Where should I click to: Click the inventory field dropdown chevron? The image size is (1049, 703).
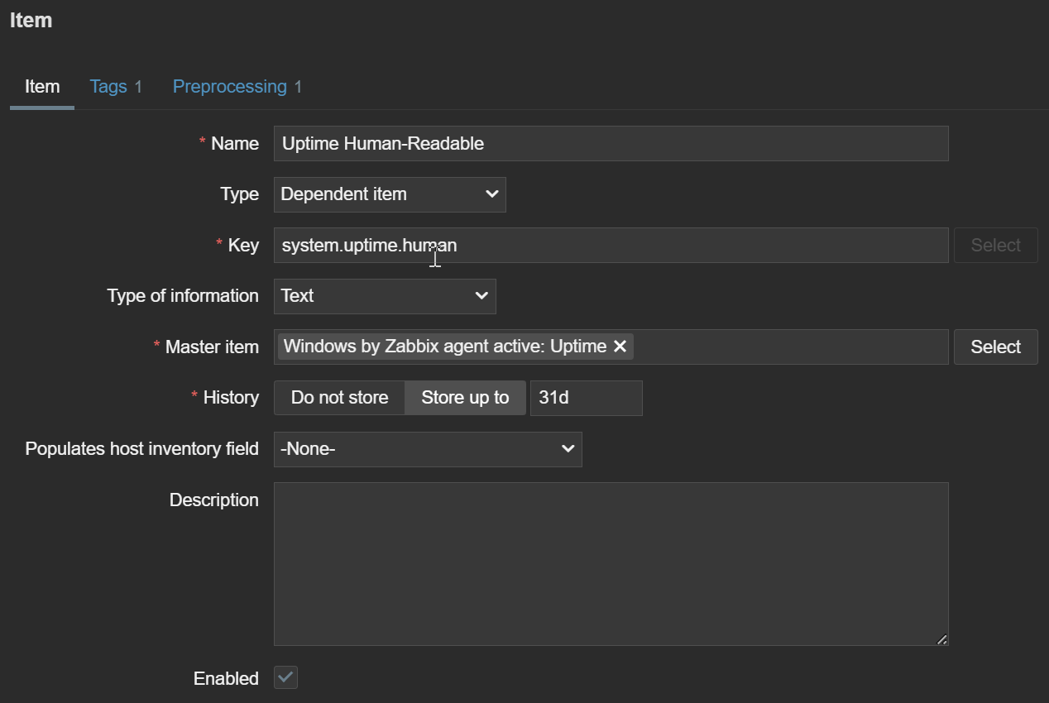(x=568, y=449)
